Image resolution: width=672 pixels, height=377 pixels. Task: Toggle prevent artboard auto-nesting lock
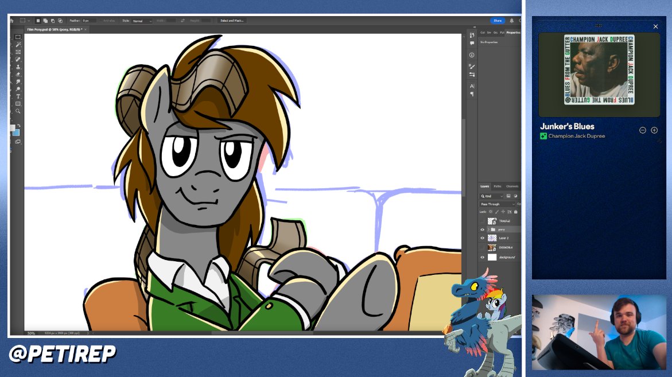(510, 212)
